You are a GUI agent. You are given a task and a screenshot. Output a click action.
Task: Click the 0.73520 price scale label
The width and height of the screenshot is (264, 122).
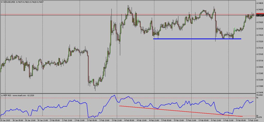point(260,35)
